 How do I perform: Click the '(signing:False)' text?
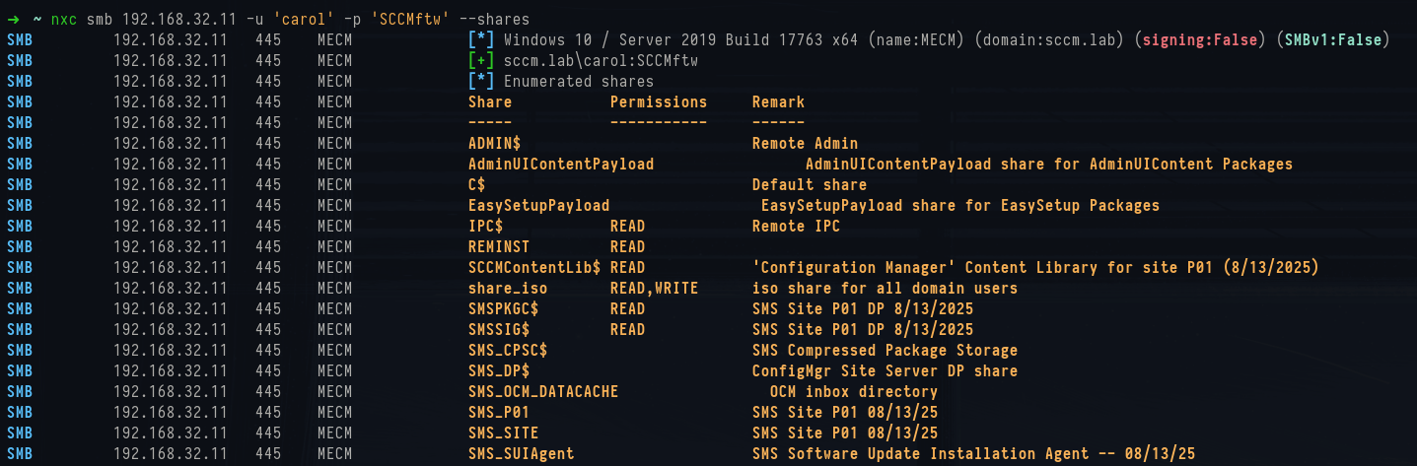pos(1198,39)
